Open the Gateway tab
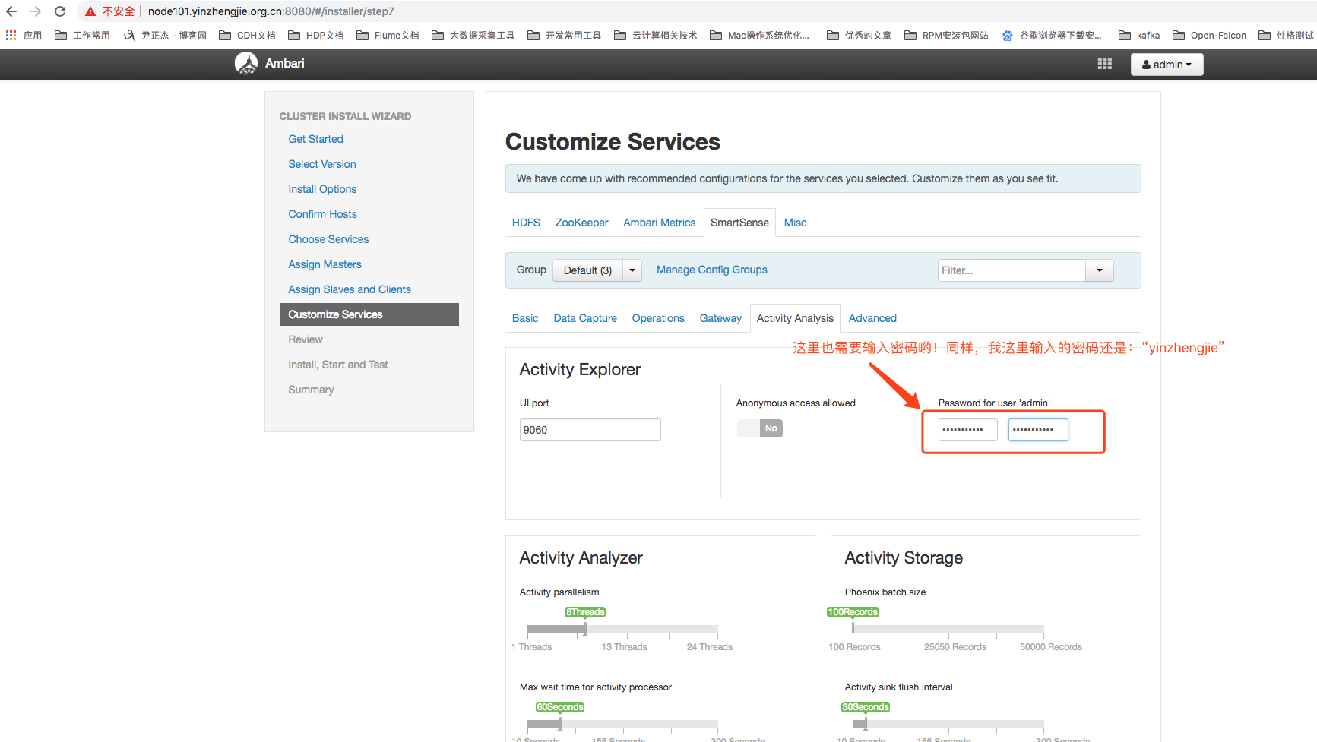 720,318
